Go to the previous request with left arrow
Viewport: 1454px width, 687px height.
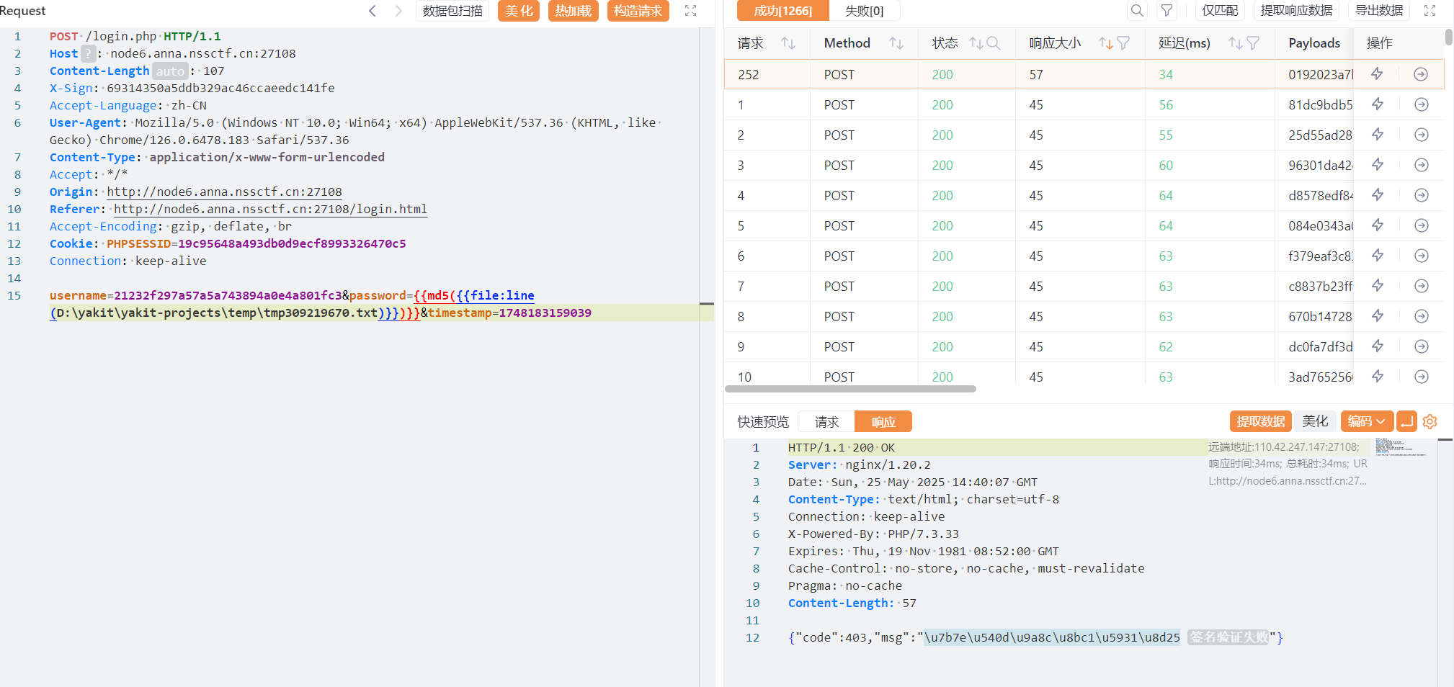373,11
